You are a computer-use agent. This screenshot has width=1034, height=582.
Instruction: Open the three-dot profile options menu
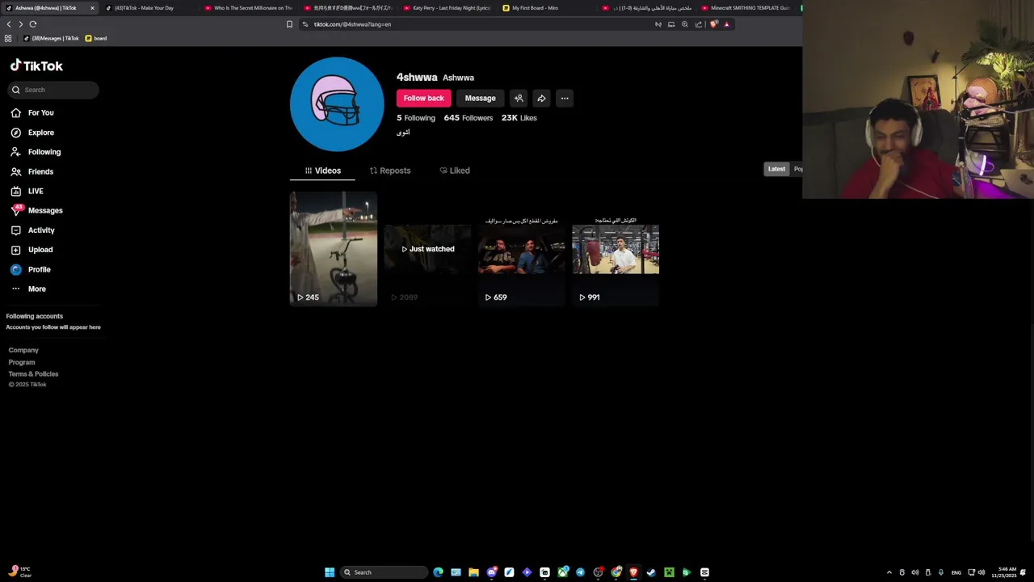[565, 98]
